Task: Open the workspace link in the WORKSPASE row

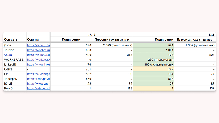Action: click(x=38, y=60)
